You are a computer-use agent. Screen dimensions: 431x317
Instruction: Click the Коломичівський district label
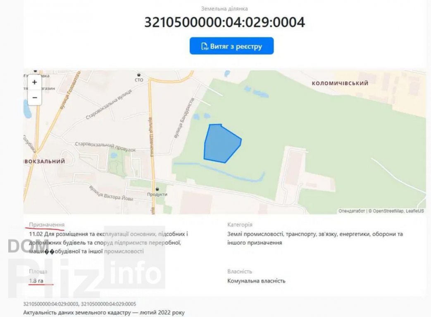tap(340, 83)
